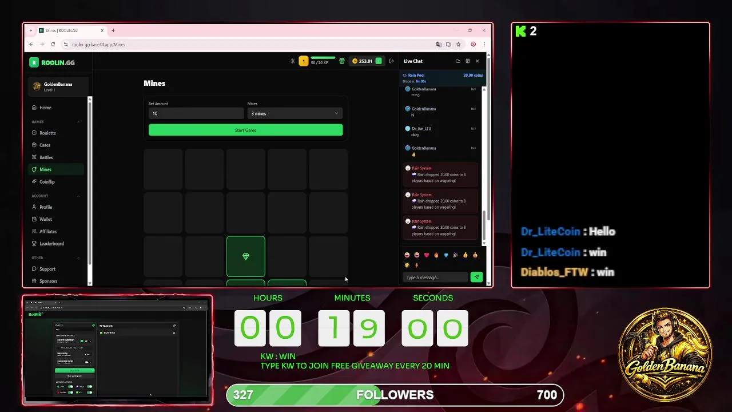The width and height of the screenshot is (732, 412).
Task: Insert the lightning bolt emoji
Action: point(416,265)
